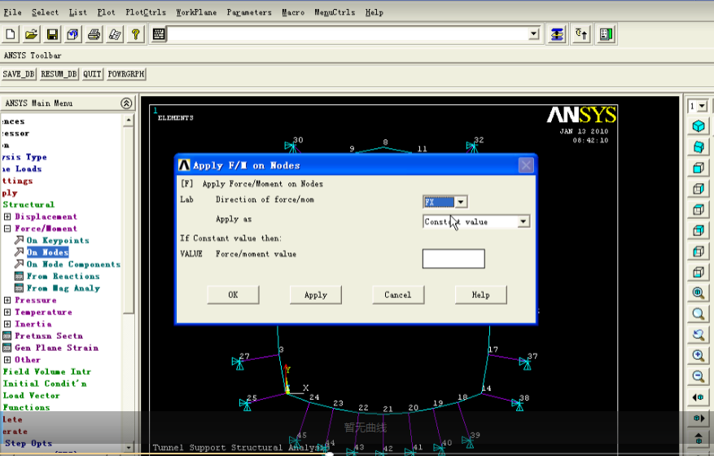
Task: Click the pan left-right arrows icon
Action: [x=698, y=397]
